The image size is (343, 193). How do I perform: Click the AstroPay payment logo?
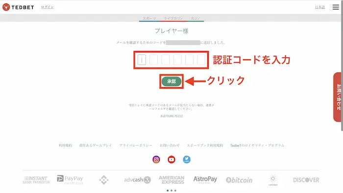point(205,180)
